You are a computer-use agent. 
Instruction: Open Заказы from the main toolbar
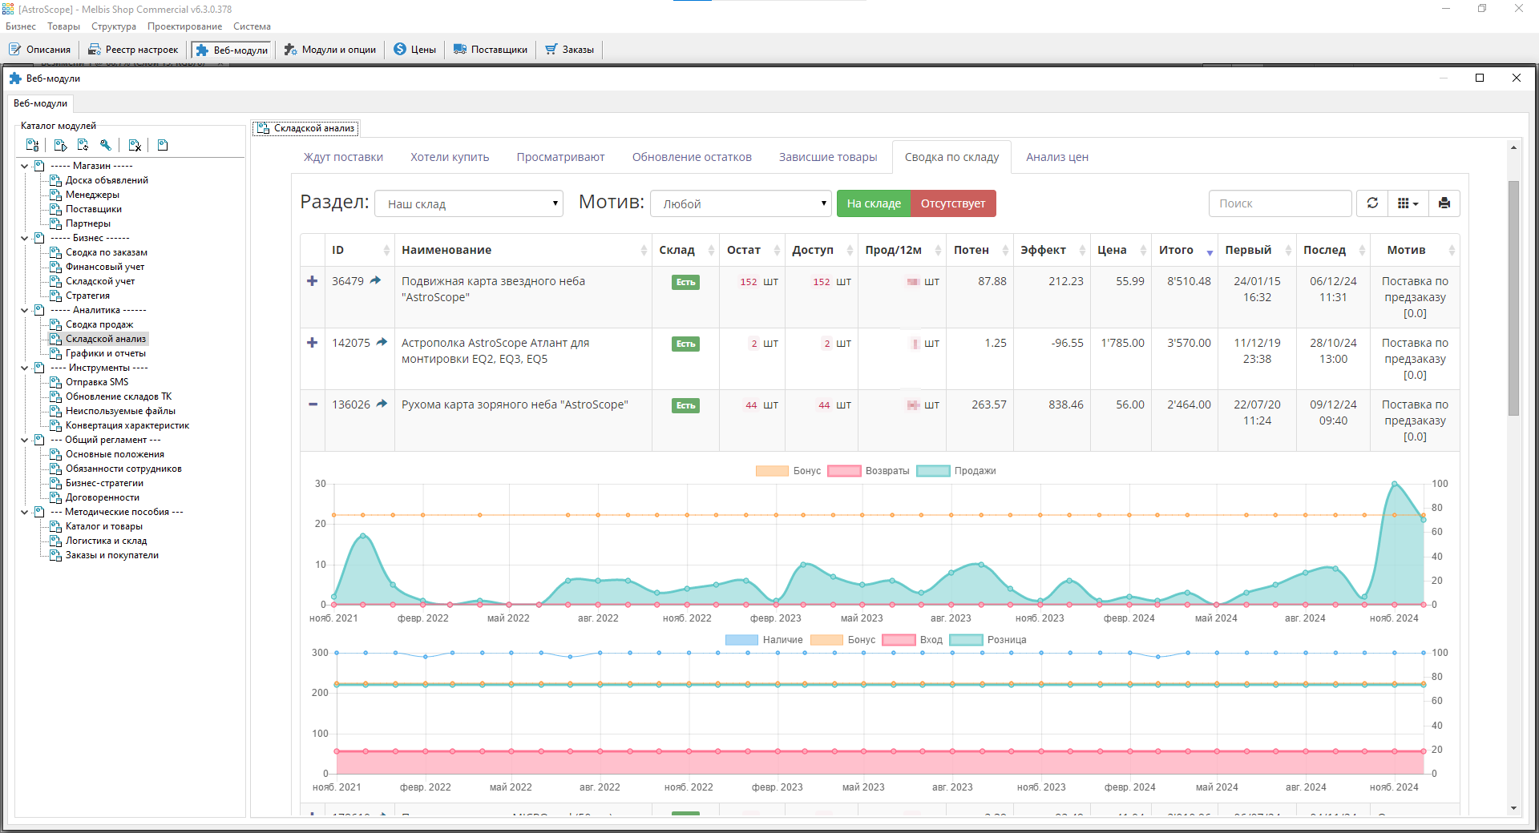tap(569, 50)
